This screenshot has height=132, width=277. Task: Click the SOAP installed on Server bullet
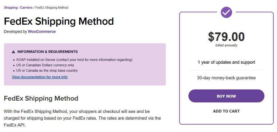tap(74, 60)
